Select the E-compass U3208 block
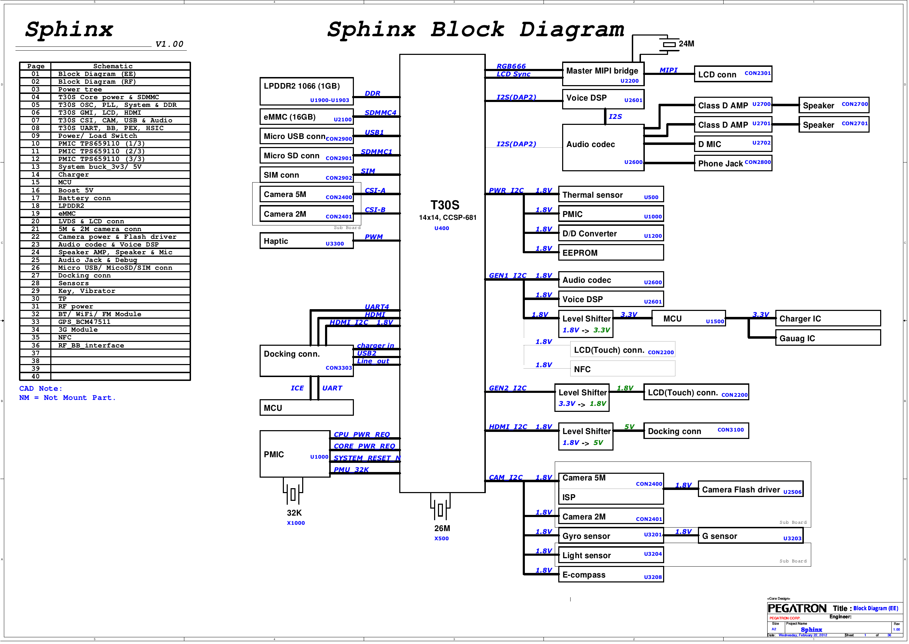Screen dimensions: 909x644 611,575
